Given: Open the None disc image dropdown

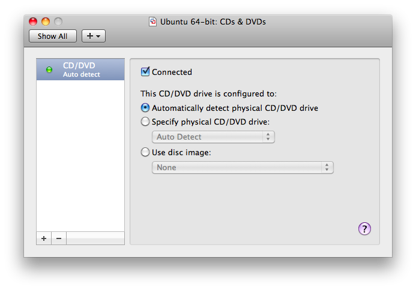Looking at the screenshot, I should (x=243, y=167).
